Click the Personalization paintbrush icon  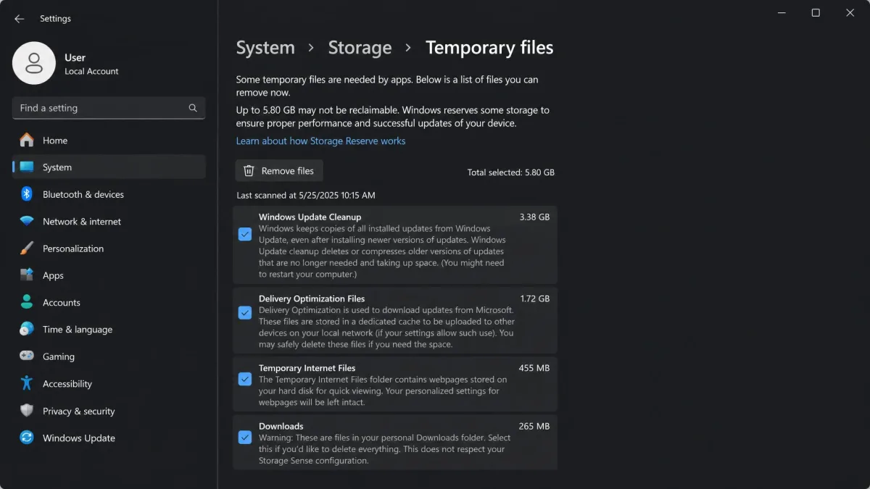(x=27, y=248)
